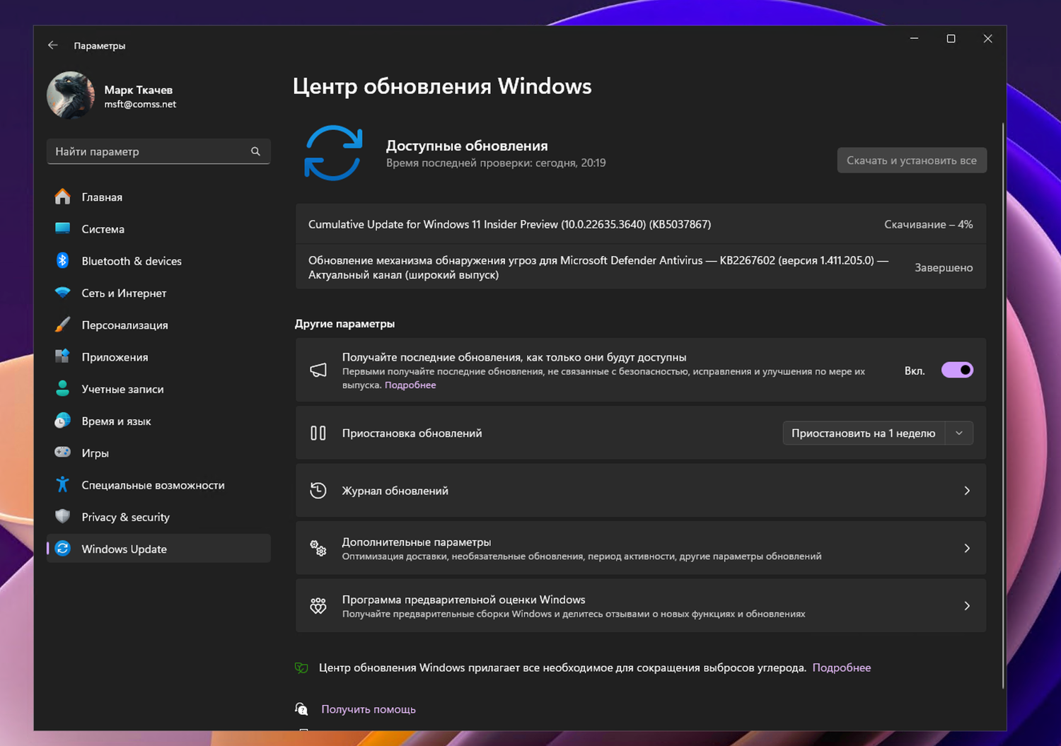Image resolution: width=1061 pixels, height=746 pixels.
Task: Click the Время последней проверки text
Action: click(x=496, y=163)
